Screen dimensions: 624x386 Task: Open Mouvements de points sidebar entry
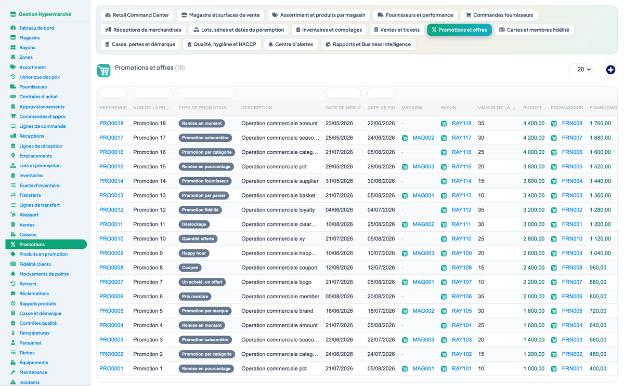[44, 274]
